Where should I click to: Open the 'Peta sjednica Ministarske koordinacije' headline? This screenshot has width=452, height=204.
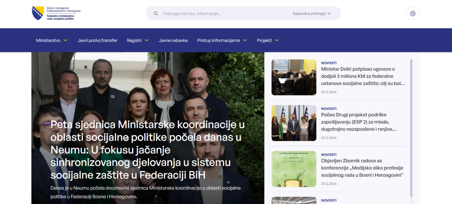(x=147, y=150)
